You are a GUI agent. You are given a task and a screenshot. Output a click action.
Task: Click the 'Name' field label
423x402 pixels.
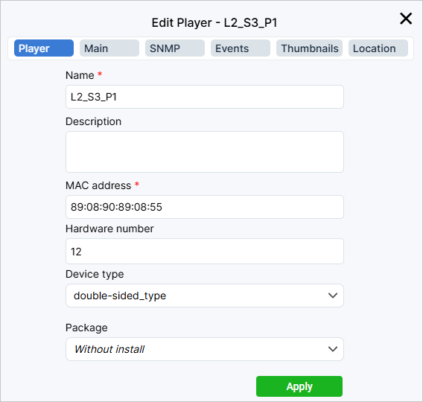point(80,75)
